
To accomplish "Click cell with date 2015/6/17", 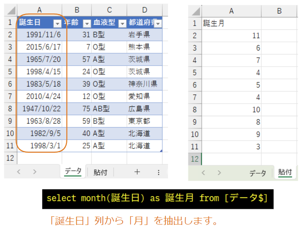I will (x=39, y=47).
